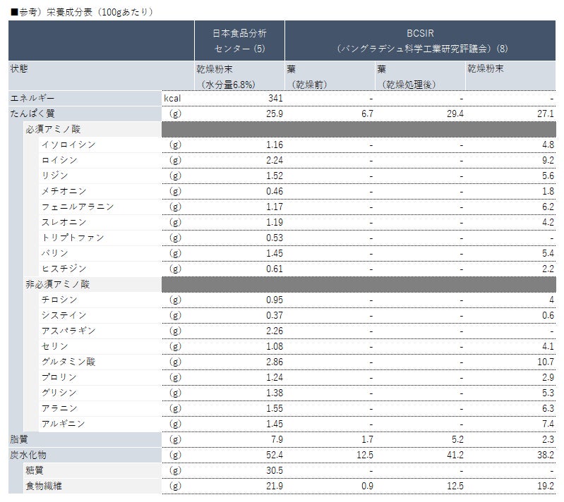Click the '葉（乾燥処理後）' column header
The image size is (564, 502).
[420, 76]
